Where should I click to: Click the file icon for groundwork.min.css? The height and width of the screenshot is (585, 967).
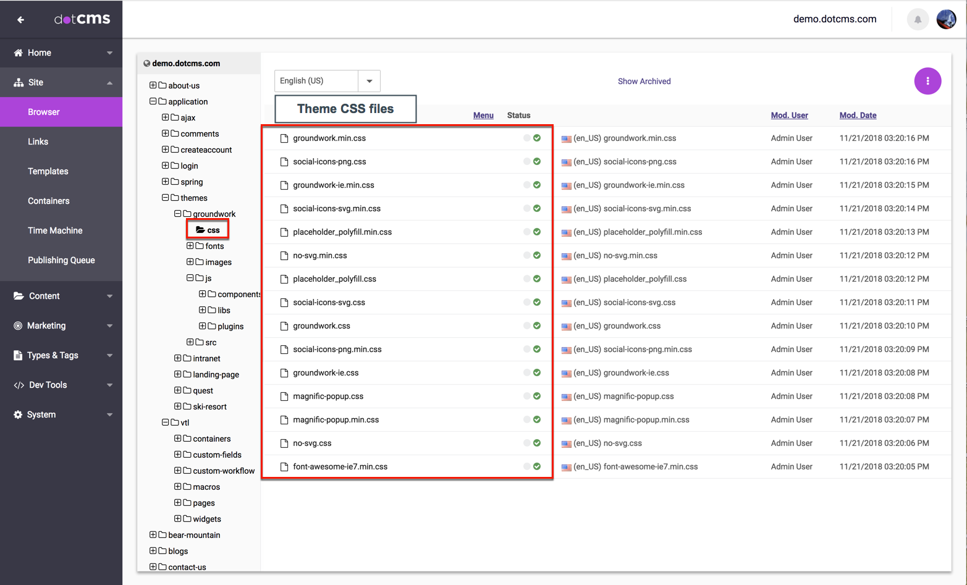pos(284,138)
